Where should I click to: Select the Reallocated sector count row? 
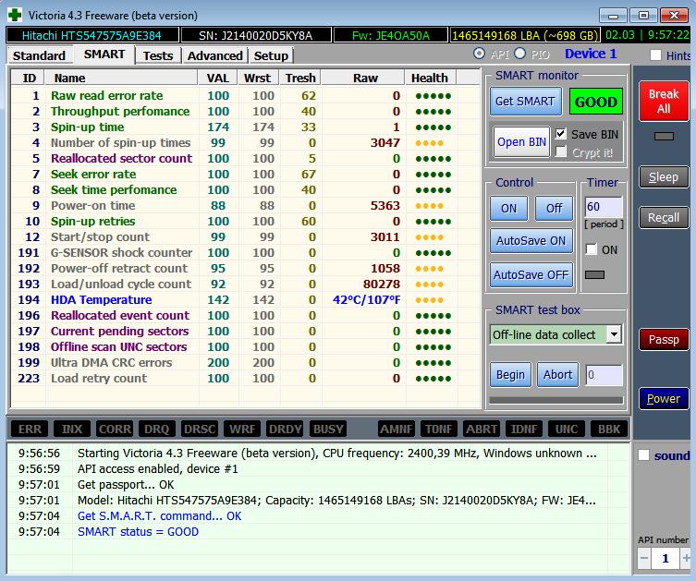[246, 158]
